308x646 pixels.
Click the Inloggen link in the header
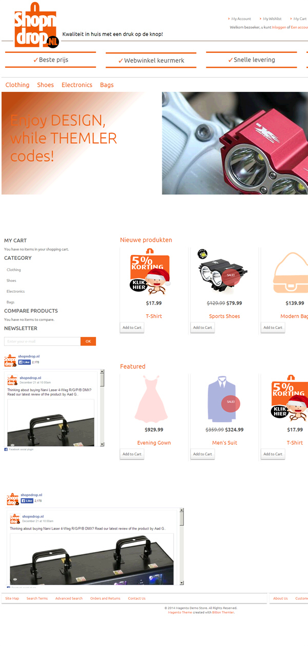click(279, 27)
